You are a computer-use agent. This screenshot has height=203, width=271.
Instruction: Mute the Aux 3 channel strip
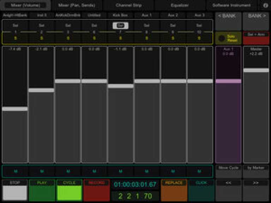point(199,171)
